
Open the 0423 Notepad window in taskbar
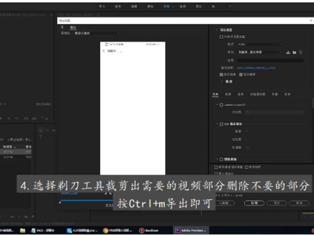[x=43, y=231]
